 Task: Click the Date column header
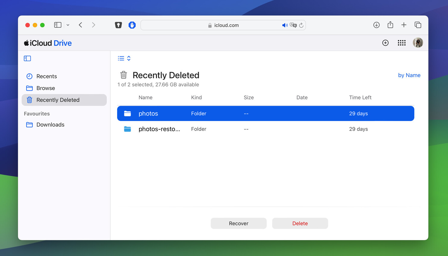pos(302,98)
